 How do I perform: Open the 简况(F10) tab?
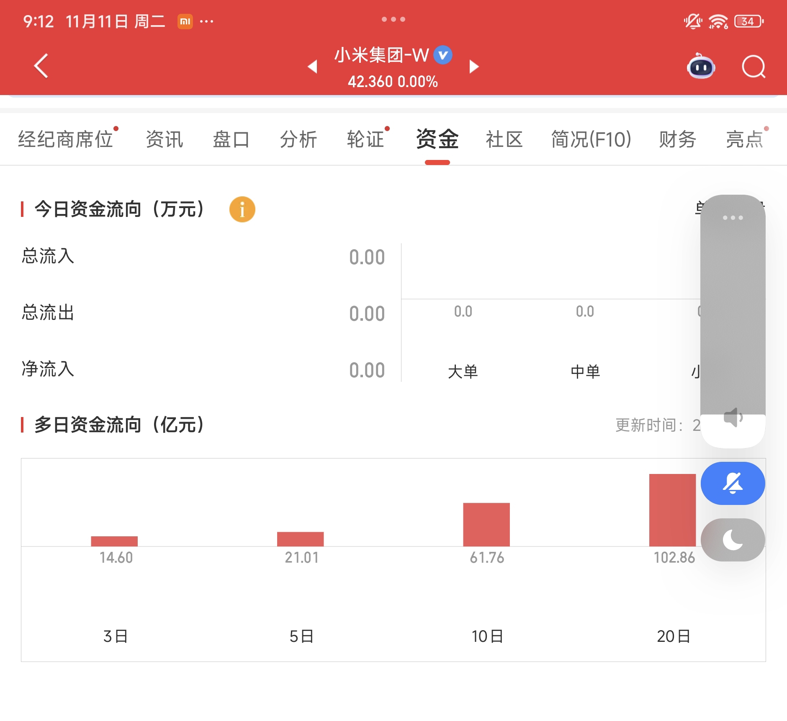point(591,139)
